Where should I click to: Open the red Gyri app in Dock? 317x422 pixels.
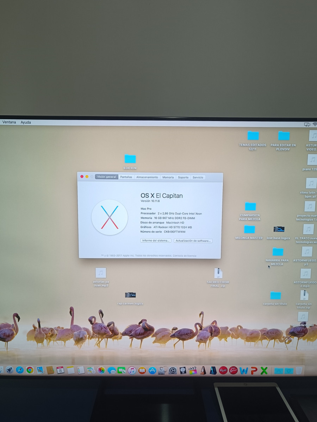click(223, 370)
